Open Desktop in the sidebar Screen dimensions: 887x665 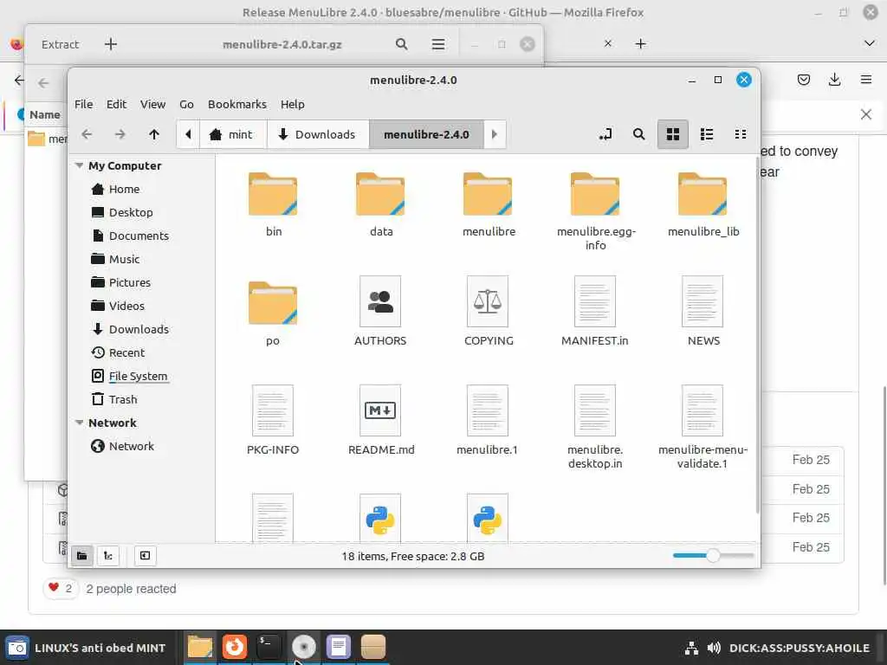(x=131, y=213)
